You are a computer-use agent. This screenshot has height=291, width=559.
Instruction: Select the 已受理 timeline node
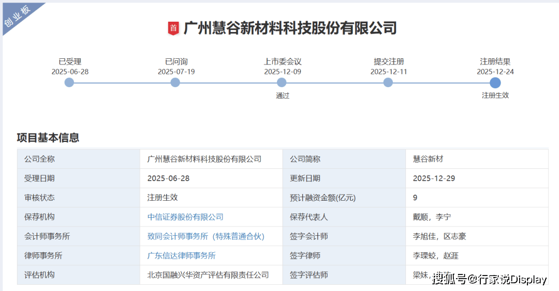69,83
